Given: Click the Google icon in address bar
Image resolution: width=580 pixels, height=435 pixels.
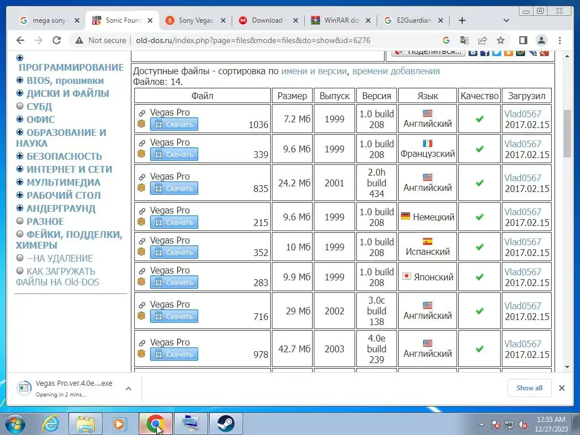Looking at the screenshot, I should (446, 40).
